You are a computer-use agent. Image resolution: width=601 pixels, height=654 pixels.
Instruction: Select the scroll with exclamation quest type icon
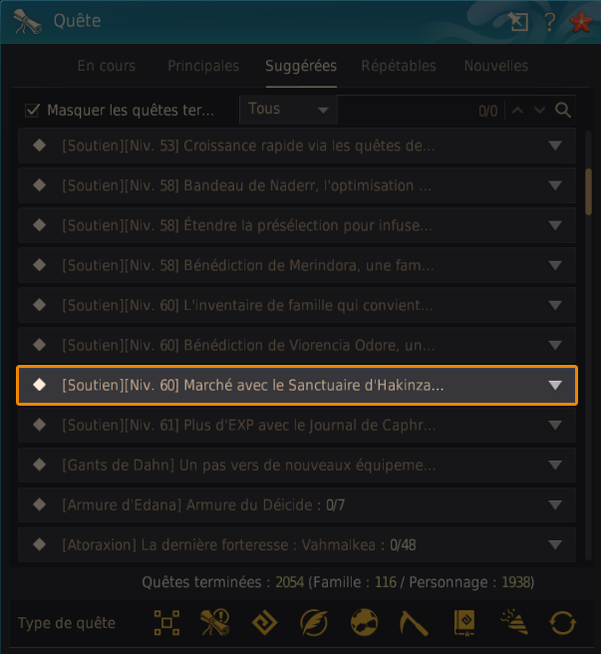click(215, 623)
